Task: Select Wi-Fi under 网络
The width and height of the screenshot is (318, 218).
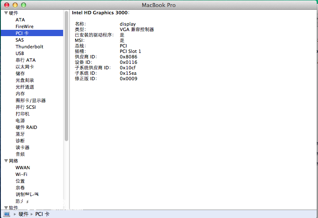Action: (x=21, y=174)
